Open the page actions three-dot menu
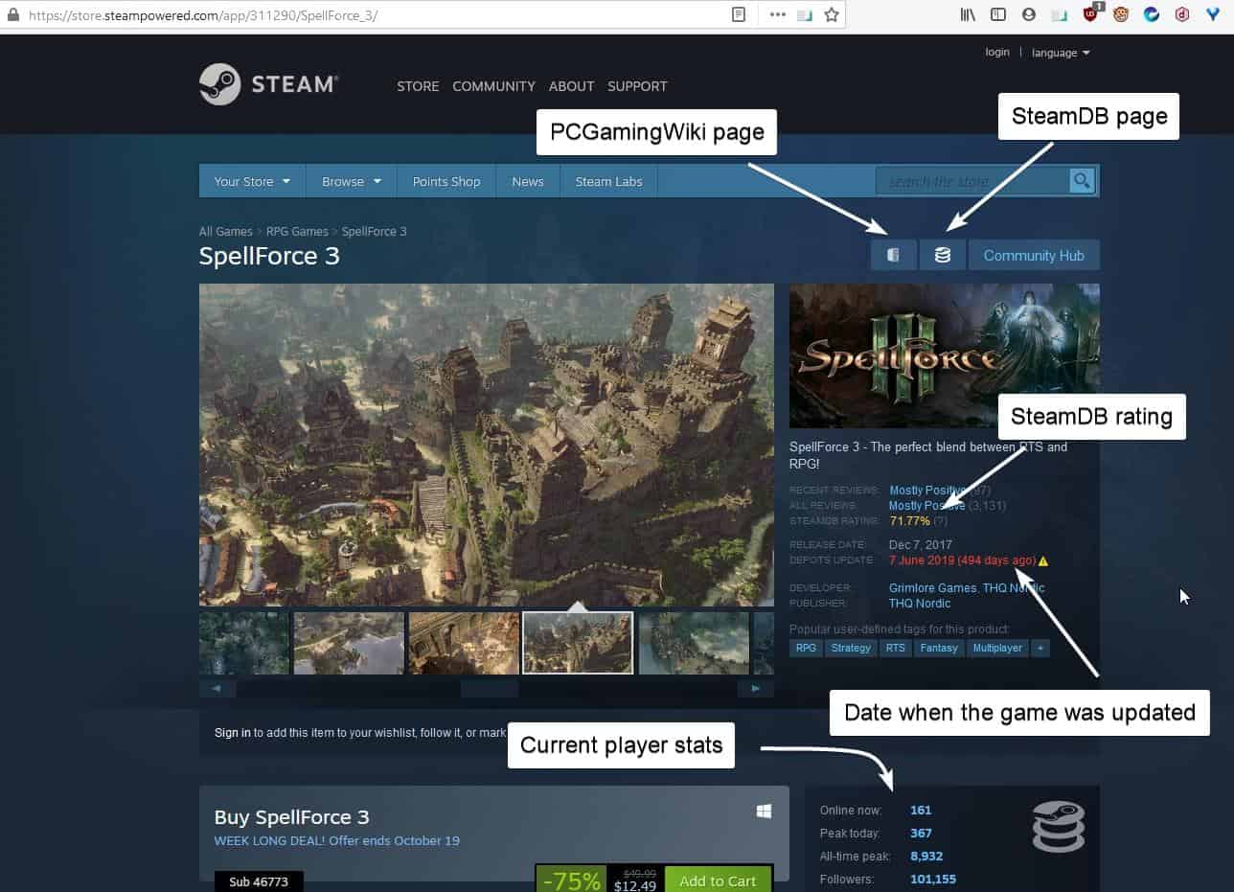Screen dimensions: 1234x892 [777, 14]
